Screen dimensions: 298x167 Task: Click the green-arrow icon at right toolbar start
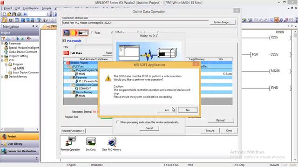[244, 20]
